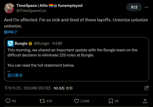Like the post with the heart icon
The image size is (153, 107).
point(76,101)
